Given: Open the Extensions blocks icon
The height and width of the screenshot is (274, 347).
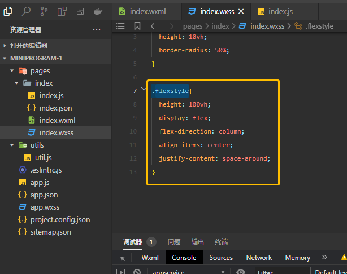Looking at the screenshot, I should 62,11.
